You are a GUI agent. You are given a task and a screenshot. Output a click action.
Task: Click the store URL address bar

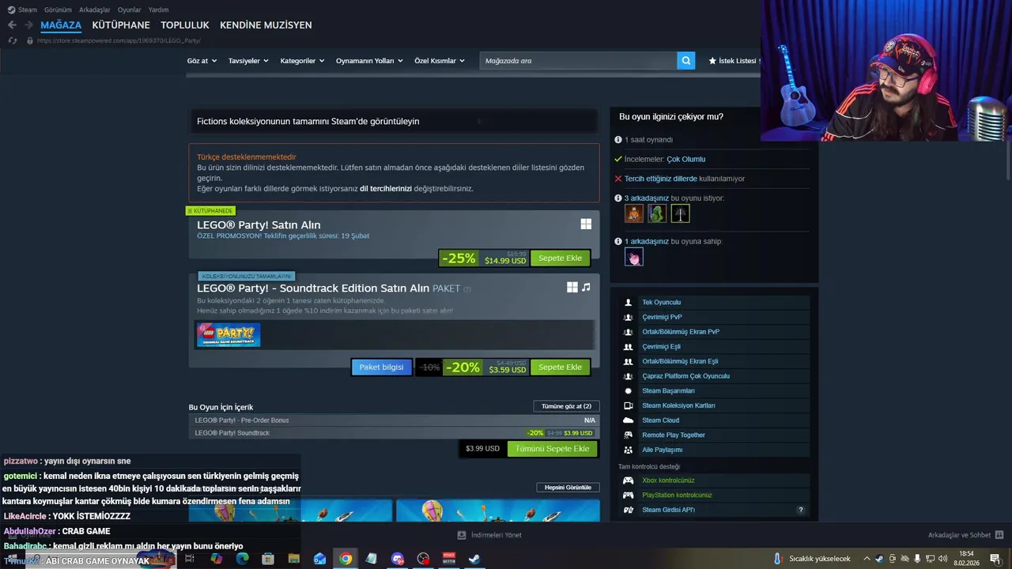tap(119, 40)
